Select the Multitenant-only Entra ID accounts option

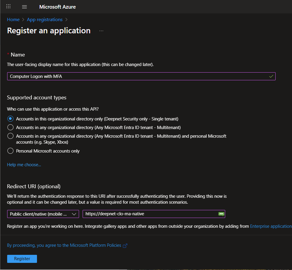click(10, 127)
